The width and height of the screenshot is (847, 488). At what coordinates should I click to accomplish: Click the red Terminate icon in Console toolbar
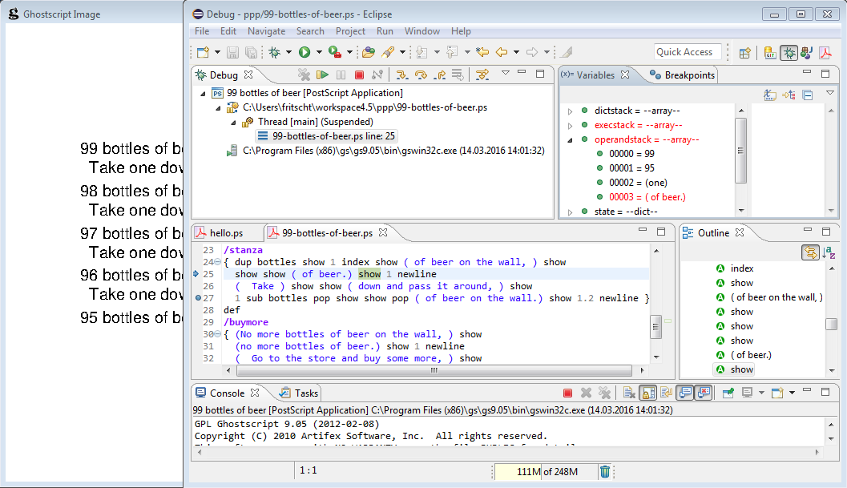(x=567, y=393)
